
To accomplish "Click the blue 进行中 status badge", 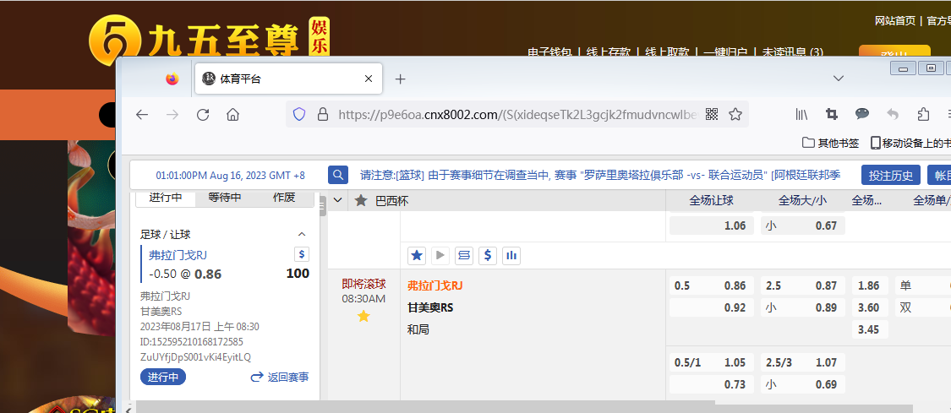I will [163, 377].
